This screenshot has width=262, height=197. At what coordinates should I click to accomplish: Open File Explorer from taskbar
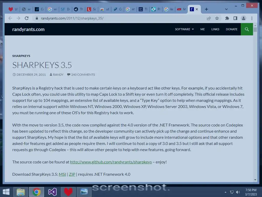20,192
